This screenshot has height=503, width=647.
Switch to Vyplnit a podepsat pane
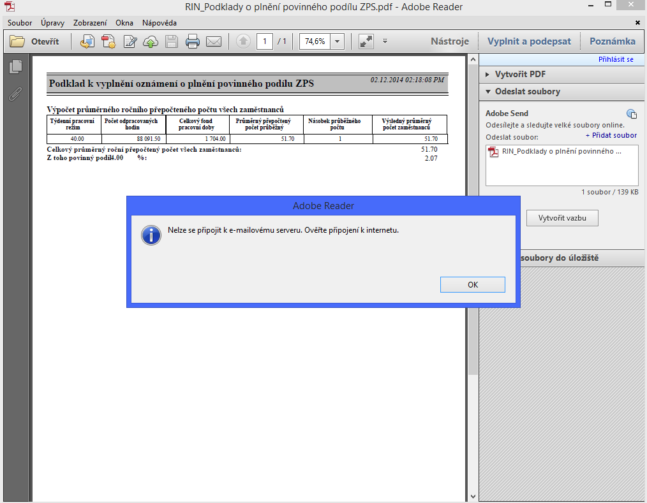[529, 41]
